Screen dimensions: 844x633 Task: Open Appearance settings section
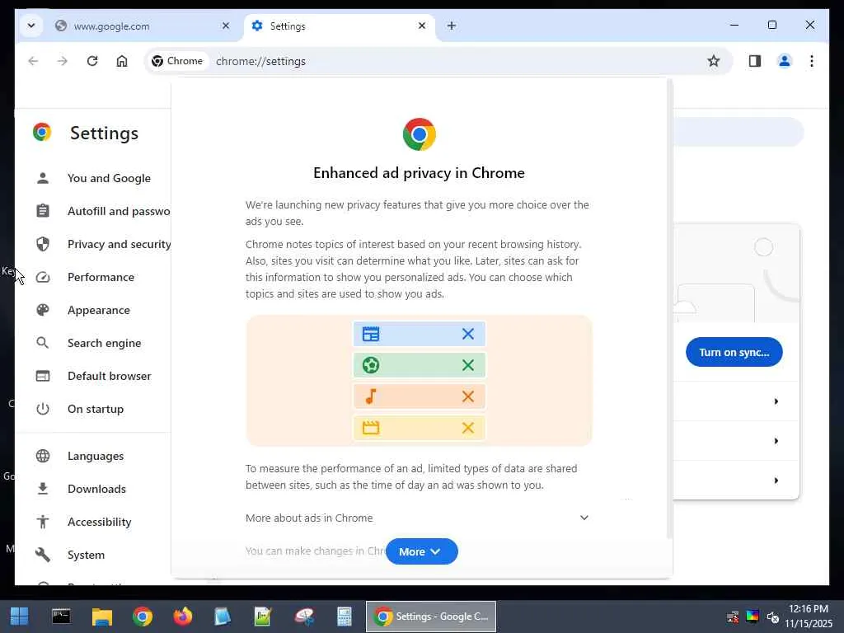(99, 310)
